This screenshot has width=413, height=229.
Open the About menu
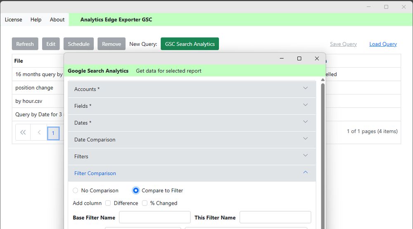57,20
